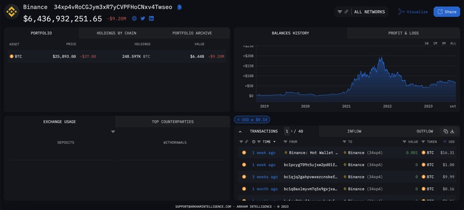This screenshot has width=464, height=210.
Task: Switch to Profit & Loss tab
Action: tap(403, 33)
